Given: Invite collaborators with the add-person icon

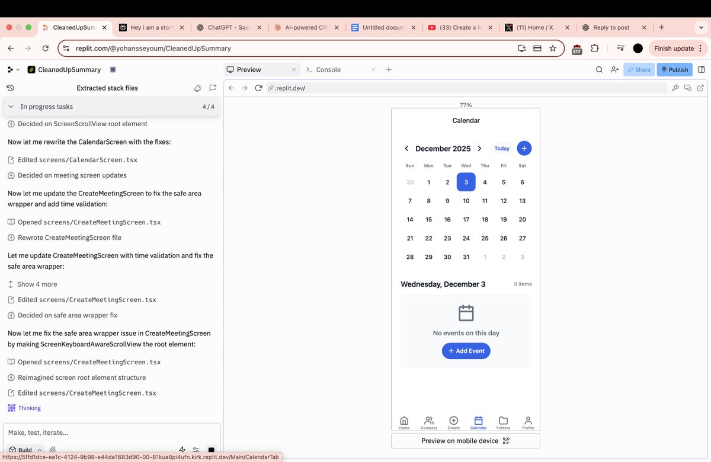Looking at the screenshot, I should coord(614,69).
